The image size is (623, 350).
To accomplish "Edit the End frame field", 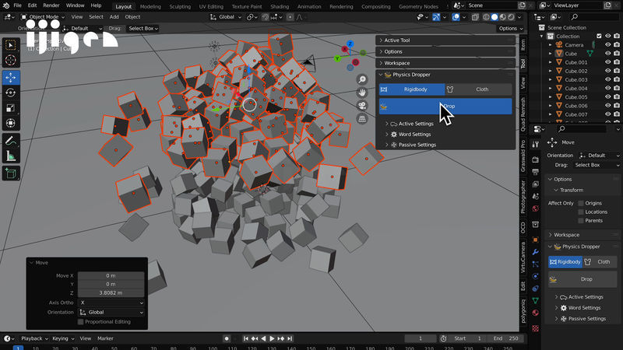I will [x=505, y=338].
